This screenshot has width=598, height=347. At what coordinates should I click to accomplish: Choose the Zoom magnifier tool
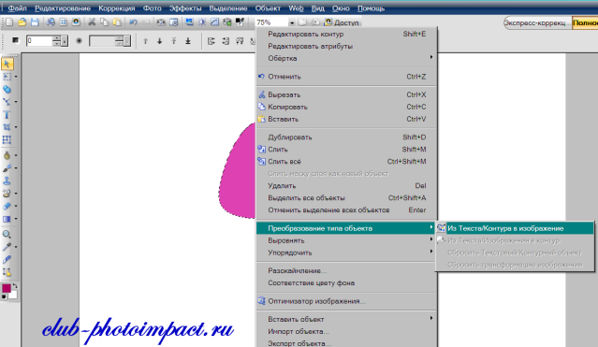7,234
